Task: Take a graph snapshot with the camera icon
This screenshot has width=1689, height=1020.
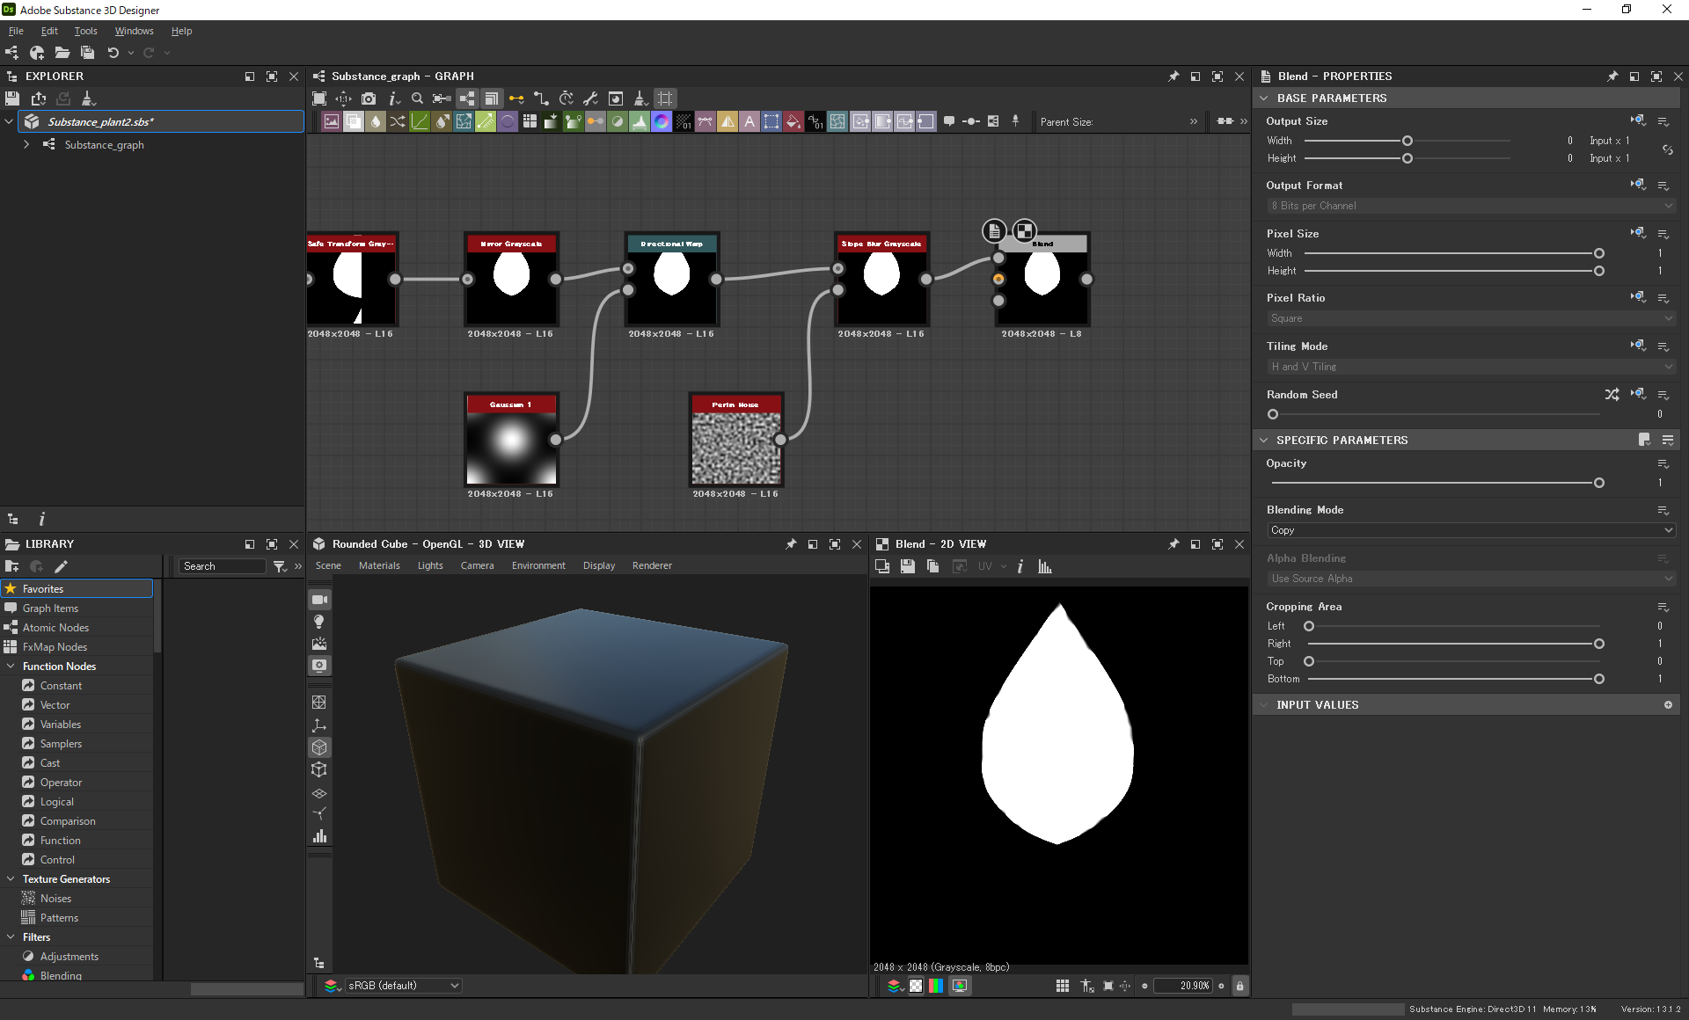Action: point(369,98)
